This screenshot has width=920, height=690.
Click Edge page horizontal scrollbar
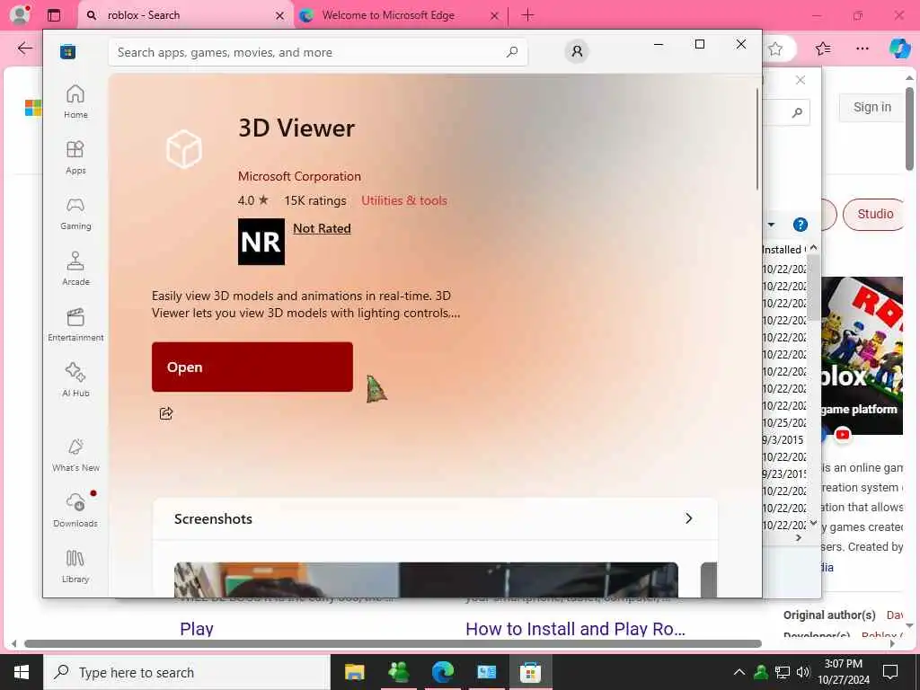click(394, 643)
